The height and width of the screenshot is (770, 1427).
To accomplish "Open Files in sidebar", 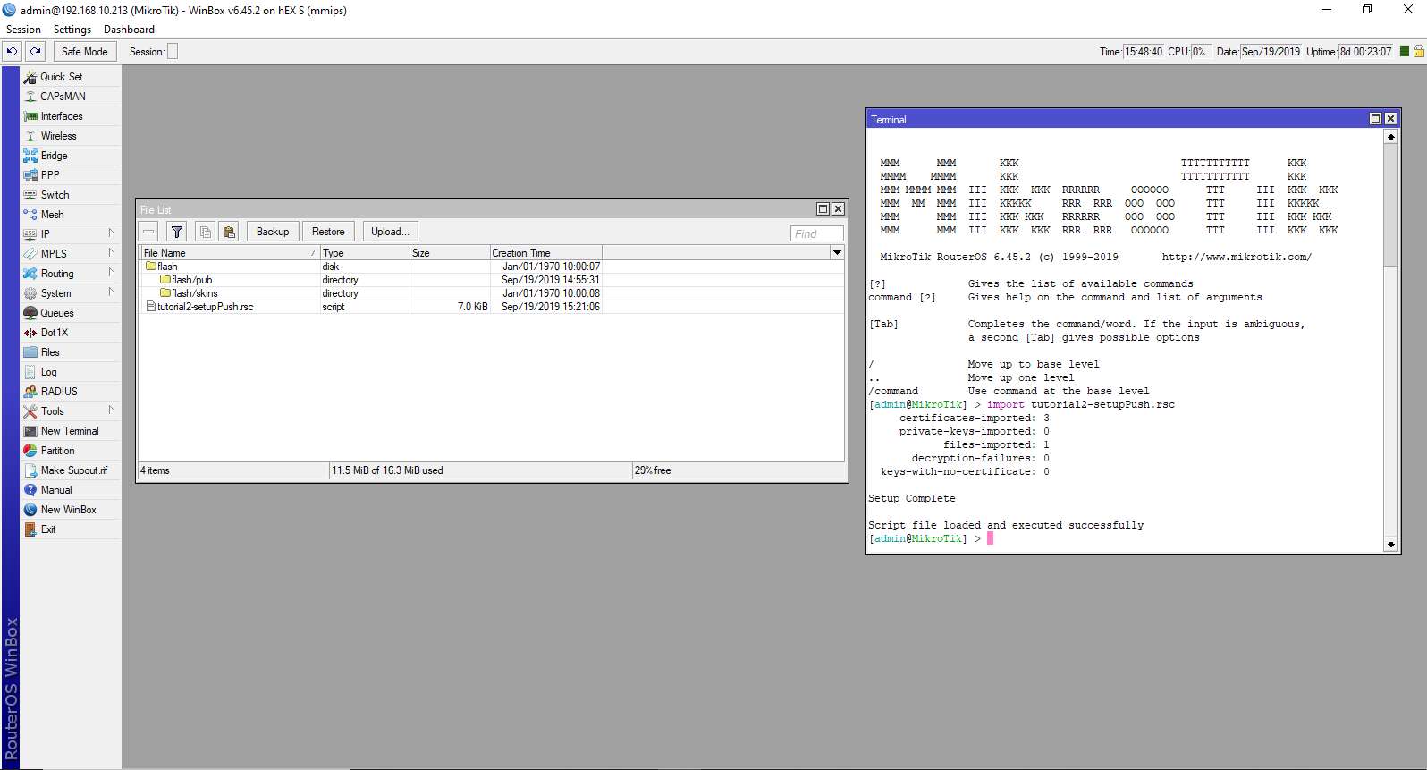I will 71,352.
